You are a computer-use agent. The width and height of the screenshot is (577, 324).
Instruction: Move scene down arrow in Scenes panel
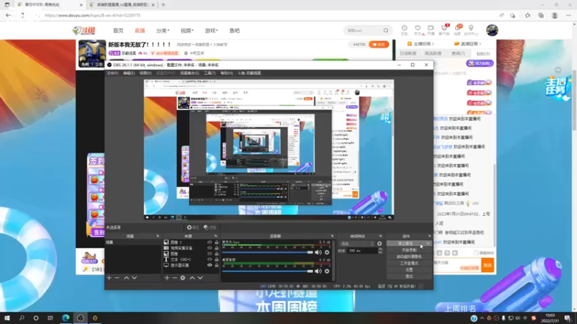pyautogui.click(x=134, y=278)
